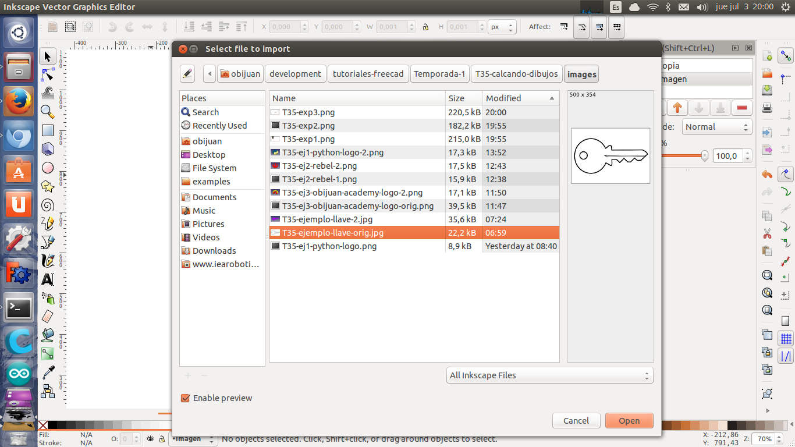Open the All Inkscape Files filter dropdown
This screenshot has height=447, width=795.
click(549, 375)
